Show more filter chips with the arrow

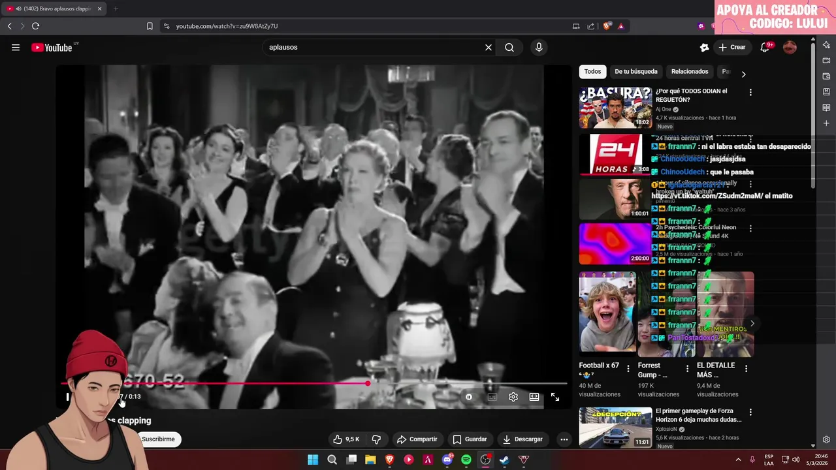[743, 74]
